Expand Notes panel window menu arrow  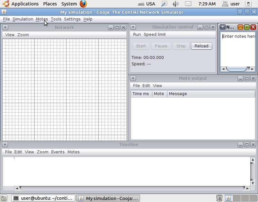pyautogui.click(x=222, y=27)
